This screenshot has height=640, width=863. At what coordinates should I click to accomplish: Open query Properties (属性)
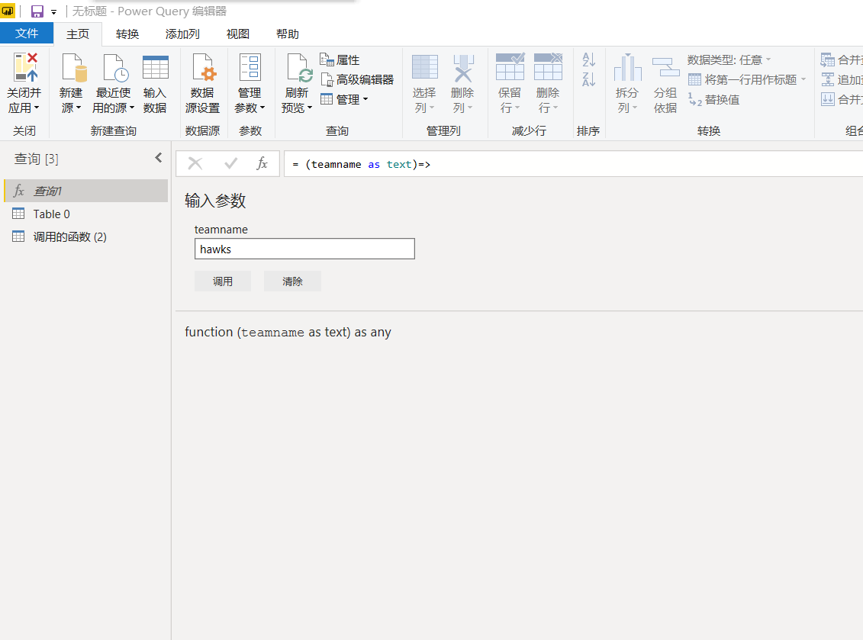point(340,59)
